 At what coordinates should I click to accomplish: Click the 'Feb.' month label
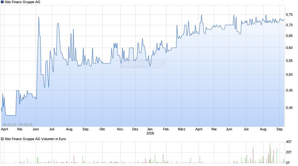[x=166, y=129]
